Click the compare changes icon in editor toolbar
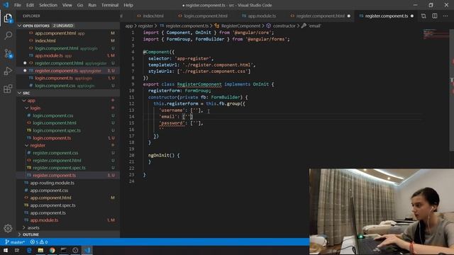454x255 pixels. 423,16
